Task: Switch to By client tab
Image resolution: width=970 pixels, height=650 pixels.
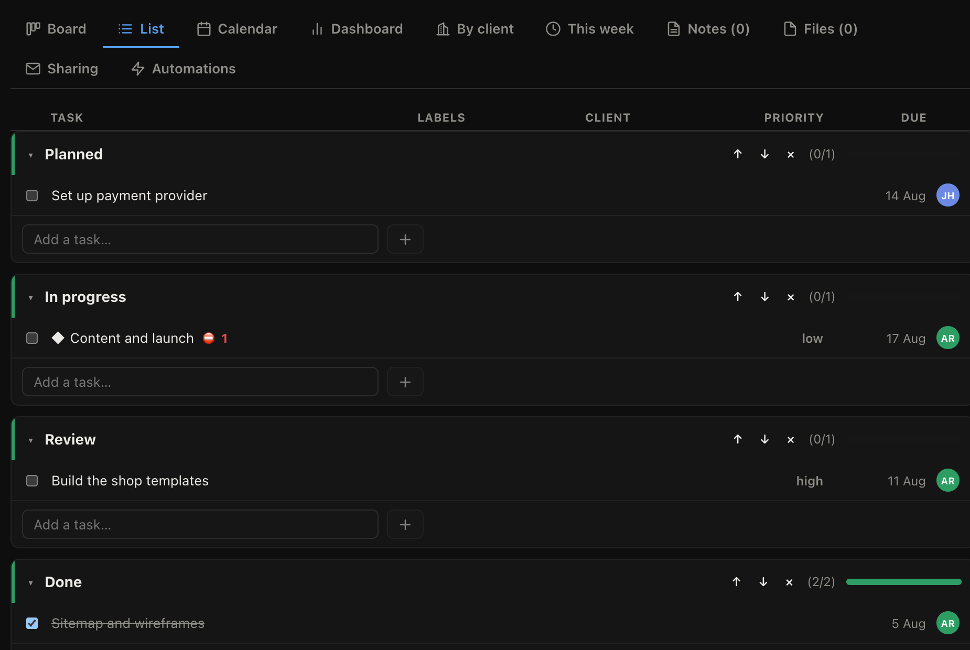Action: (475, 29)
